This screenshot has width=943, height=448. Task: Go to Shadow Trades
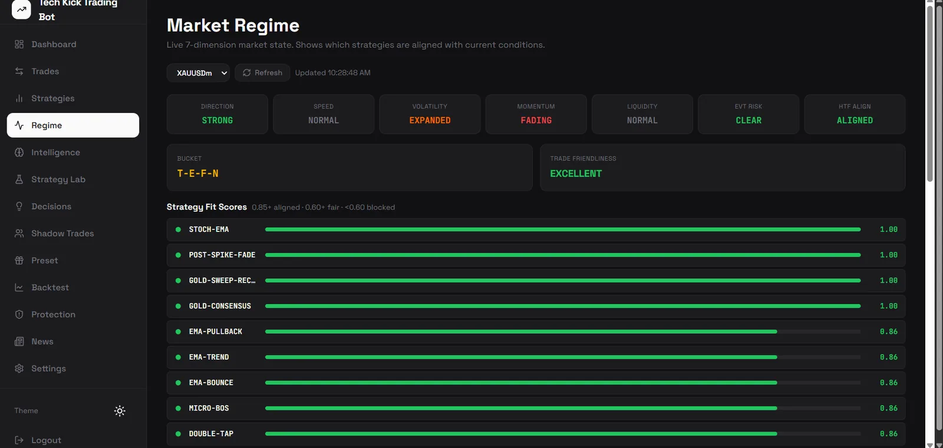coord(73,233)
